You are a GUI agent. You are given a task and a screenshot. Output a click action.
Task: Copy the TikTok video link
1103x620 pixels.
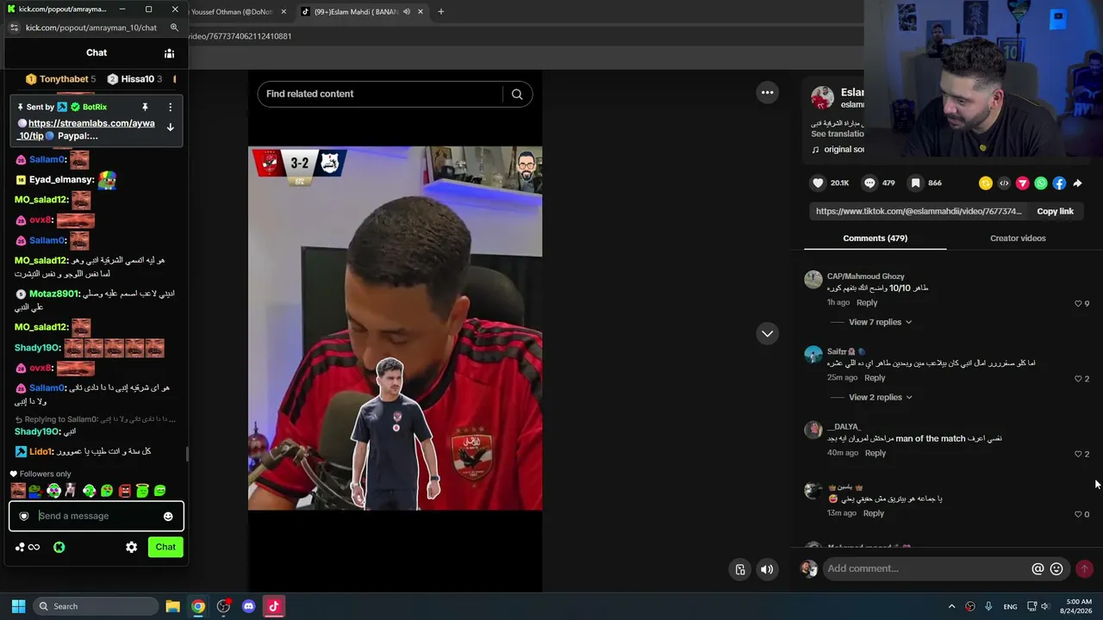[1055, 211]
